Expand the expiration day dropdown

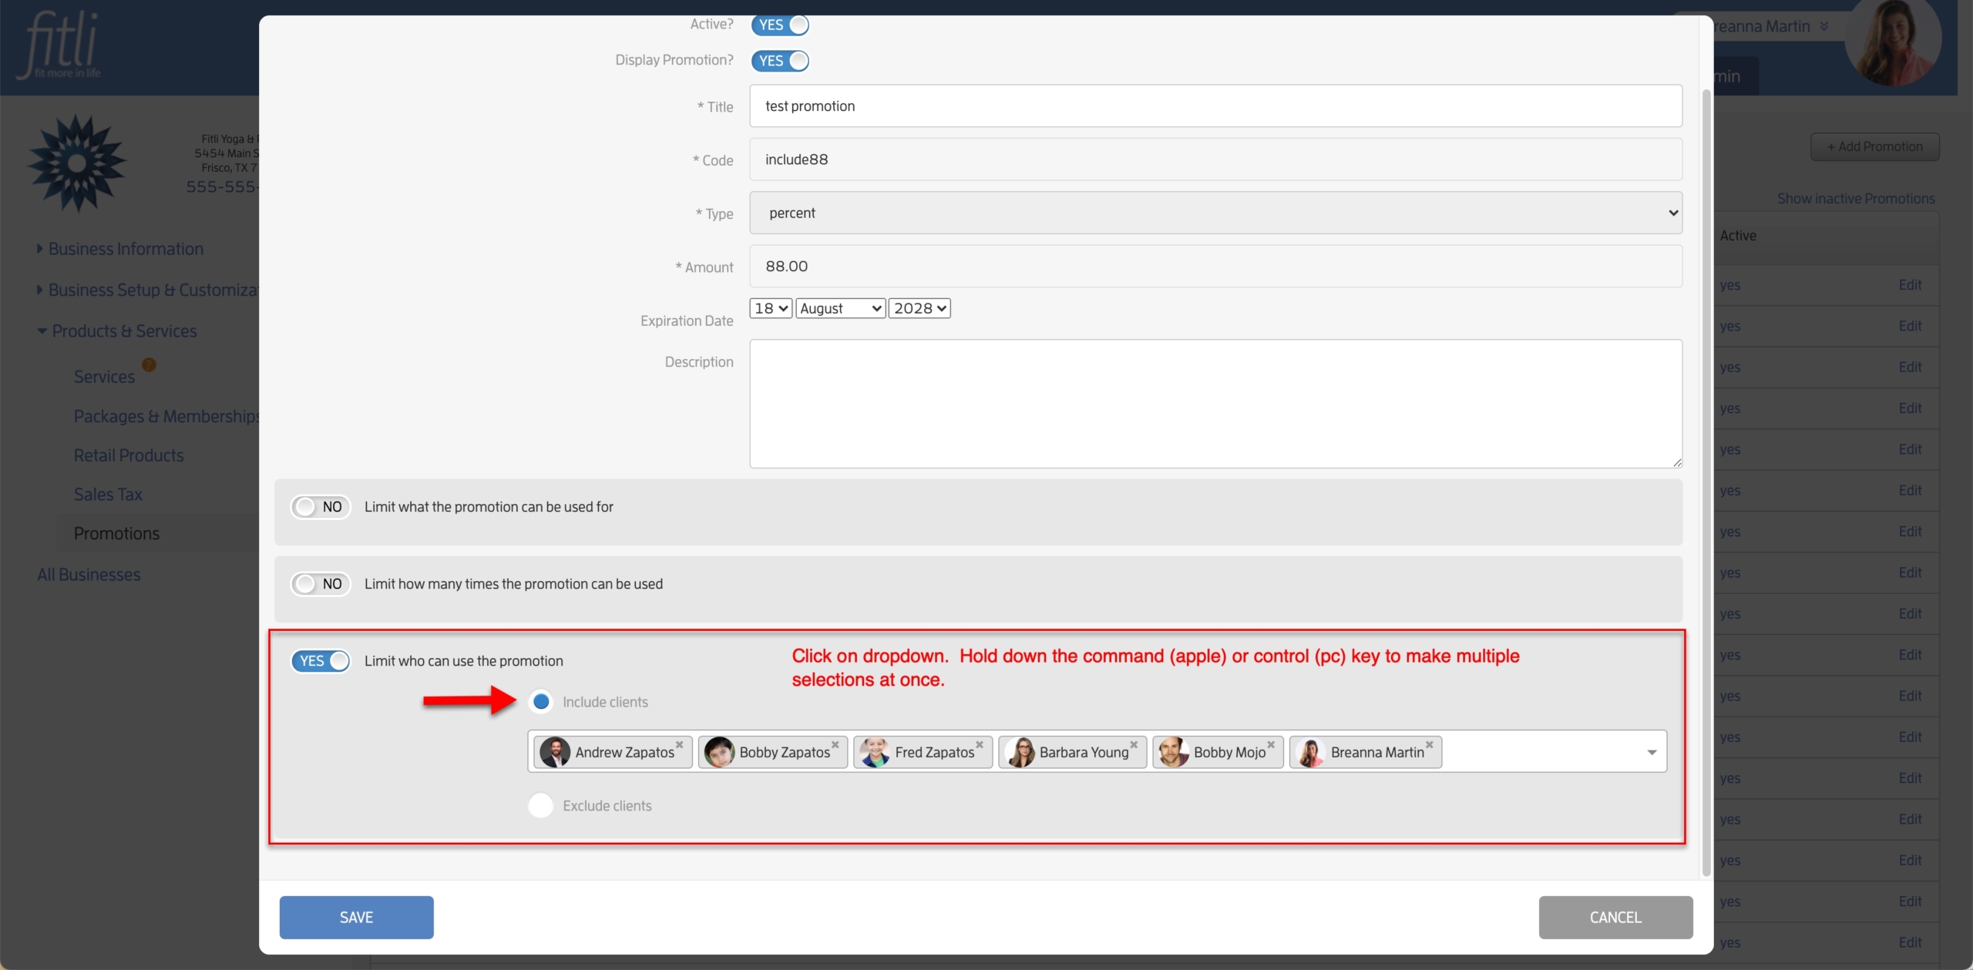(769, 307)
